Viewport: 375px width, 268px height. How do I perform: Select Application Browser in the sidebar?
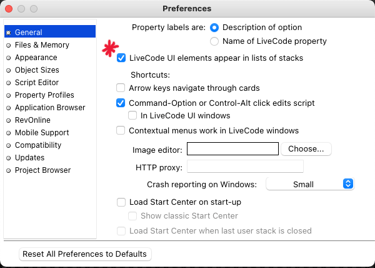[51, 108]
